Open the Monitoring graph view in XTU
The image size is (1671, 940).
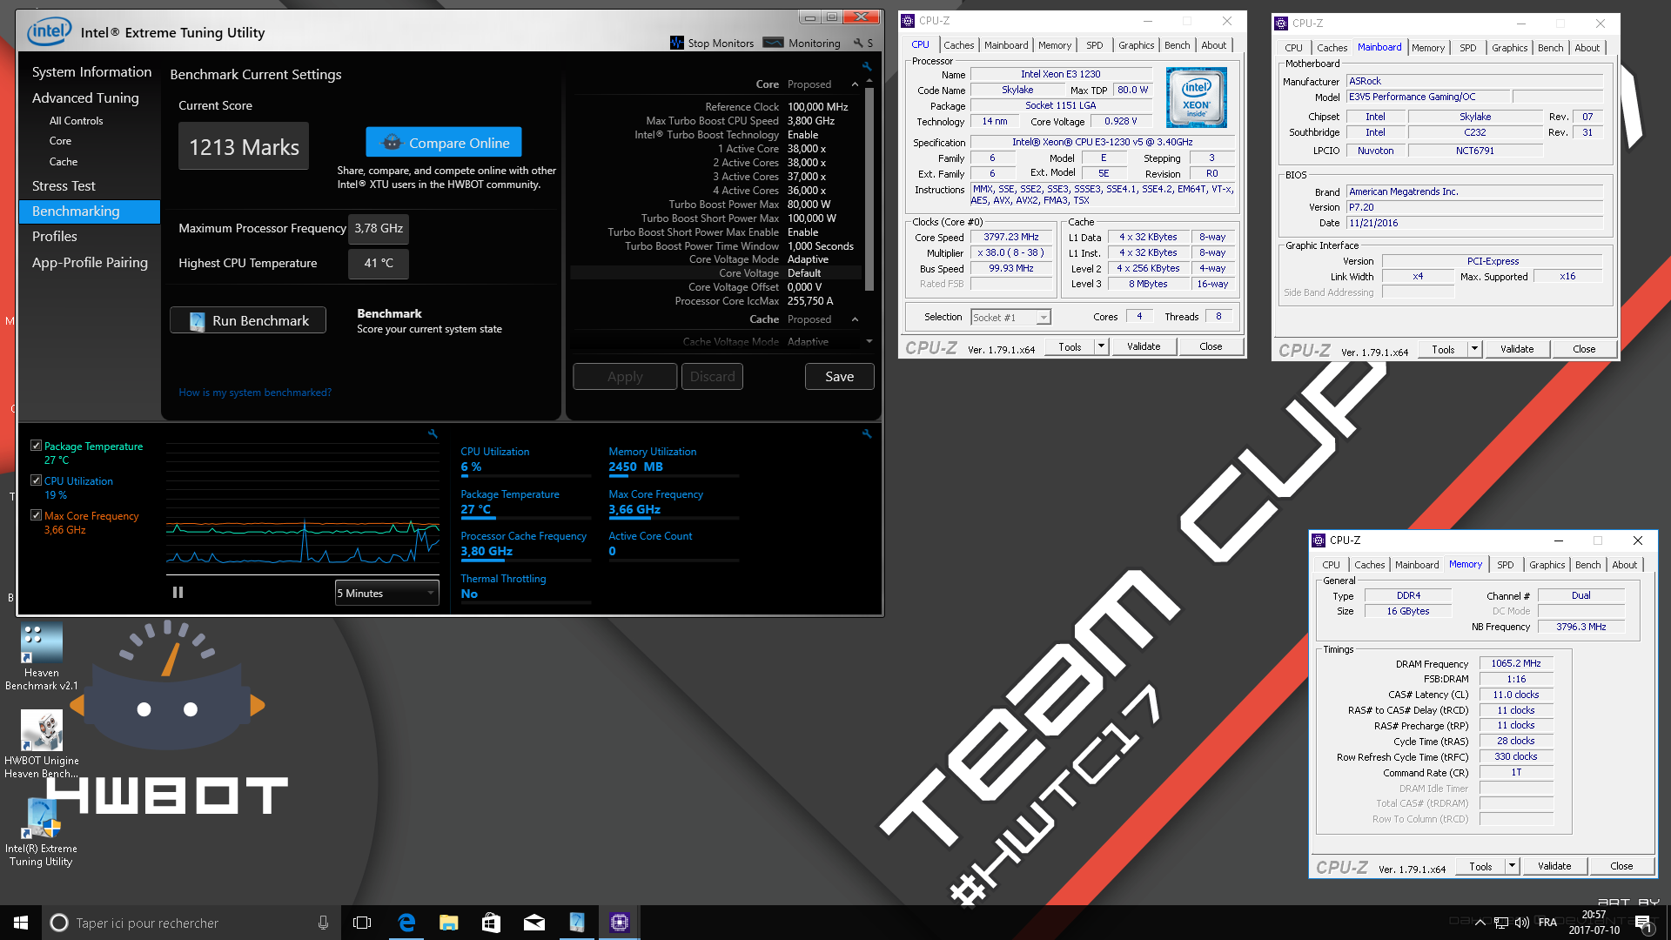click(802, 43)
